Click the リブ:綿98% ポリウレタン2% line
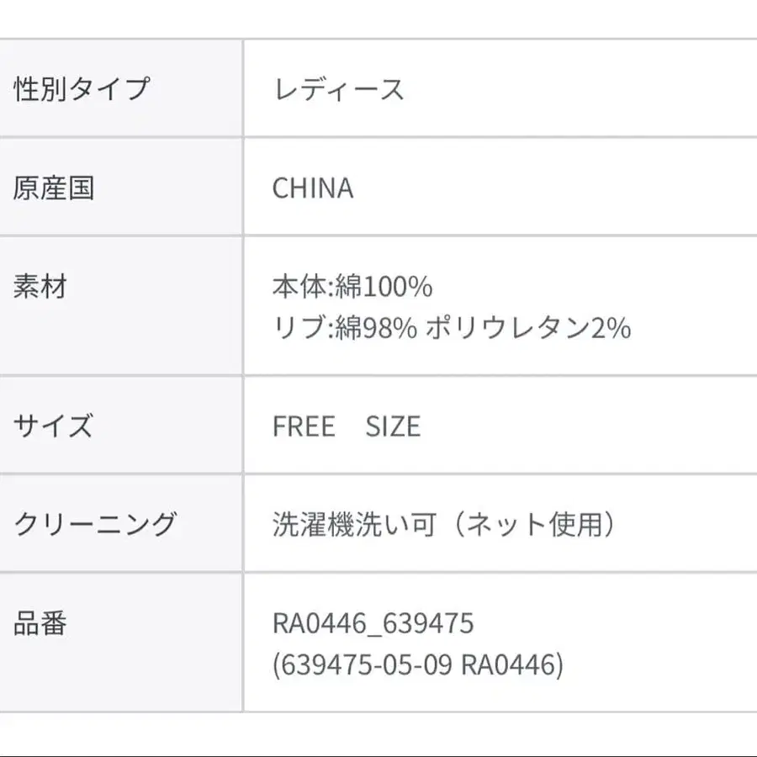The width and height of the screenshot is (757, 757). tap(452, 328)
